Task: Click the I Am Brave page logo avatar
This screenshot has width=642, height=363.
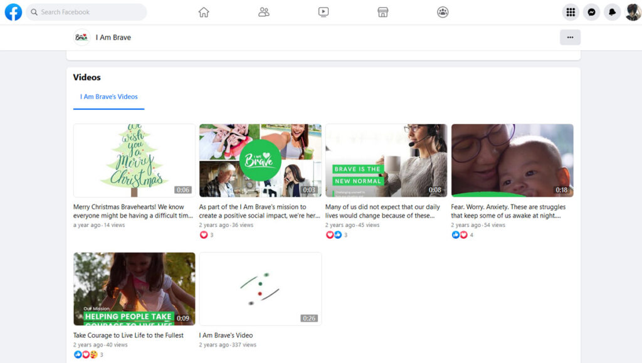Action: pyautogui.click(x=82, y=38)
